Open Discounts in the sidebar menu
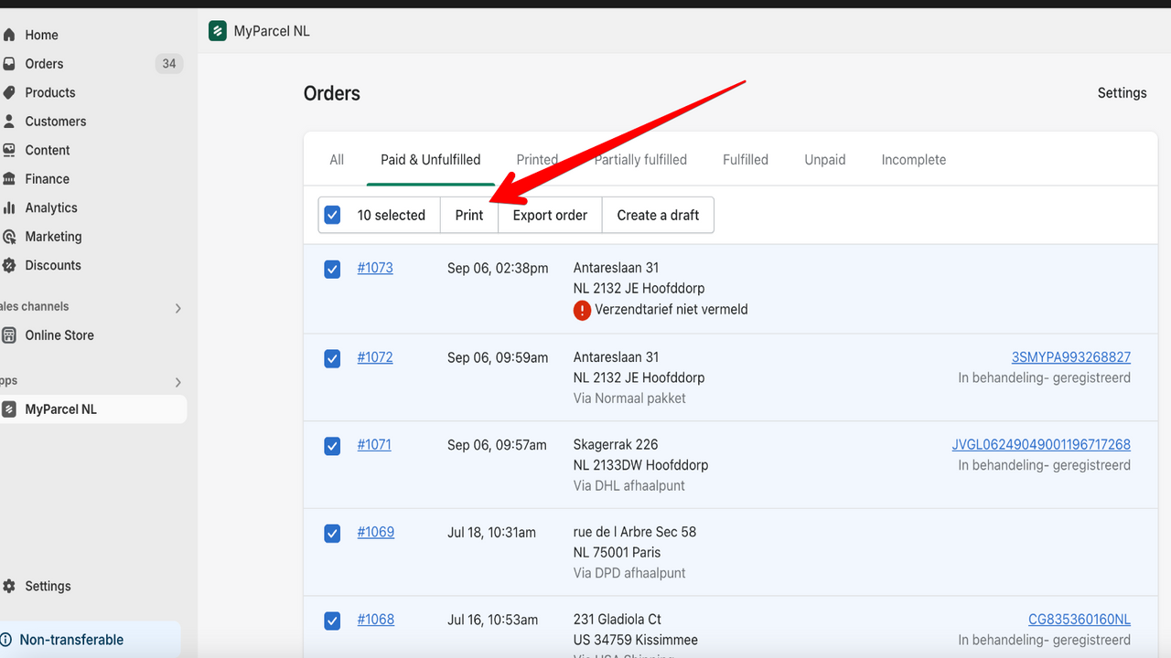The width and height of the screenshot is (1171, 658). (x=53, y=265)
